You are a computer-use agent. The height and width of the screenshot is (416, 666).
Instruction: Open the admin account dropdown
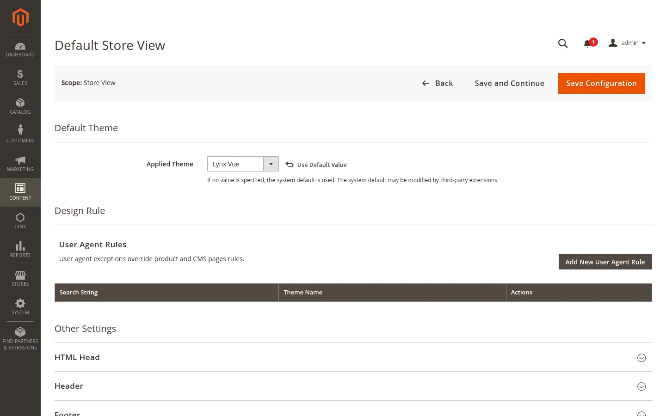(x=627, y=43)
